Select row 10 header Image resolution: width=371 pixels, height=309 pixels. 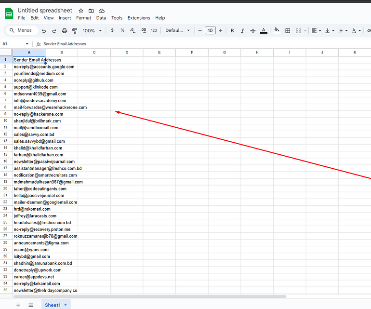(6, 121)
